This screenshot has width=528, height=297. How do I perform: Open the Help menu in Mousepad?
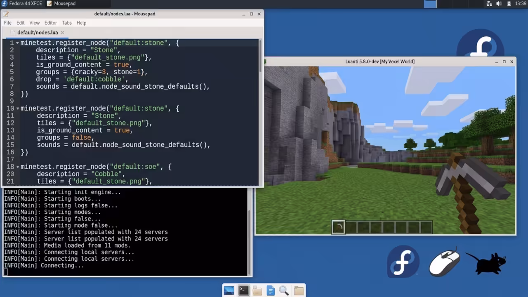[x=81, y=23]
